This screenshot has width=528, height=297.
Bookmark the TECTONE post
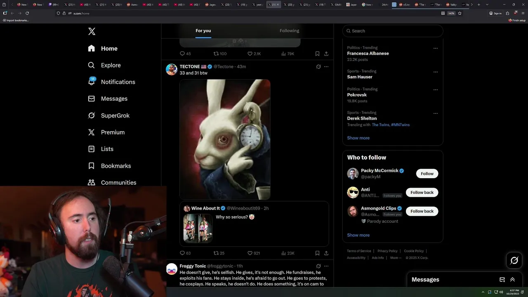pos(317,253)
